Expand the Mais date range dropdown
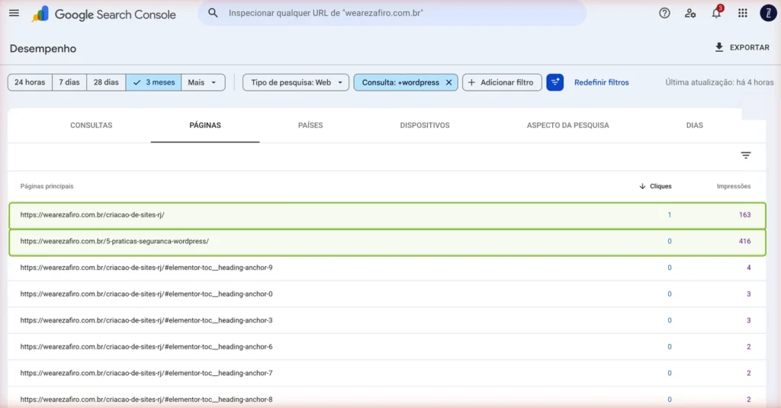The width and height of the screenshot is (781, 408). click(203, 82)
